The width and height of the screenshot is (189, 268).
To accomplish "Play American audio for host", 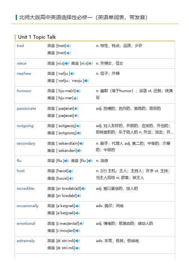I will 71,179.
